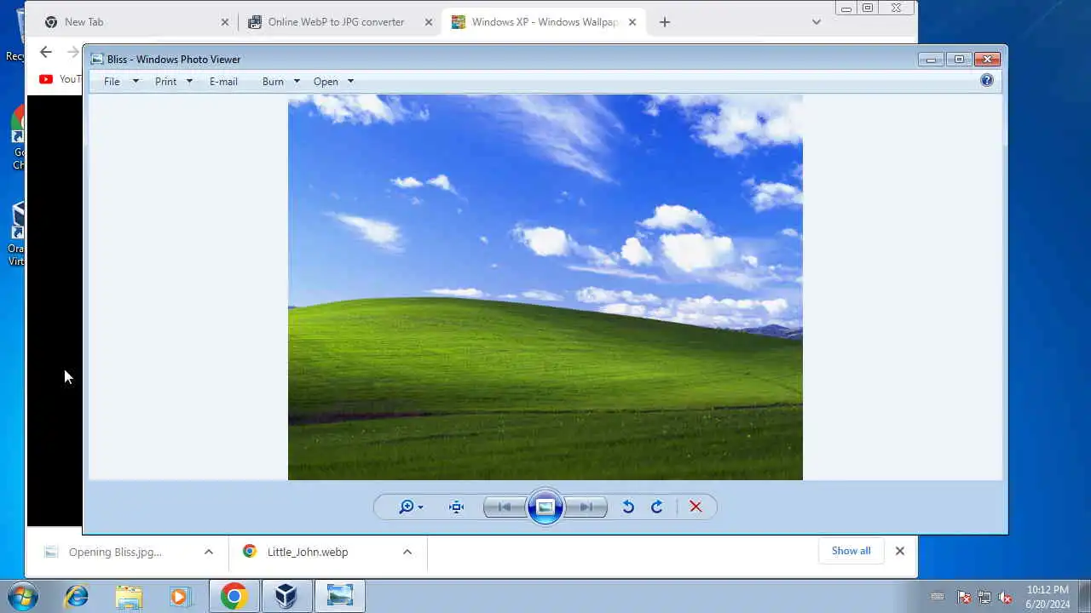Expand the Burn dropdown arrow
The width and height of the screenshot is (1091, 613).
point(297,82)
